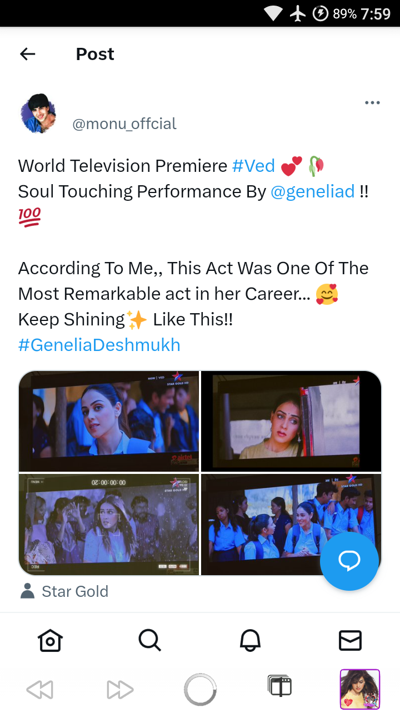Tap the rewind double-arrow icon
Viewport: 400px width, 712px height.
point(40,690)
